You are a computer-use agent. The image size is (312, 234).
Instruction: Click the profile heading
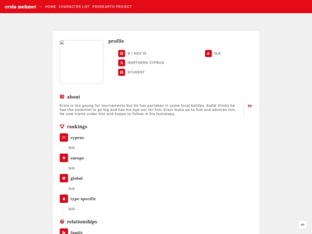tap(116, 41)
